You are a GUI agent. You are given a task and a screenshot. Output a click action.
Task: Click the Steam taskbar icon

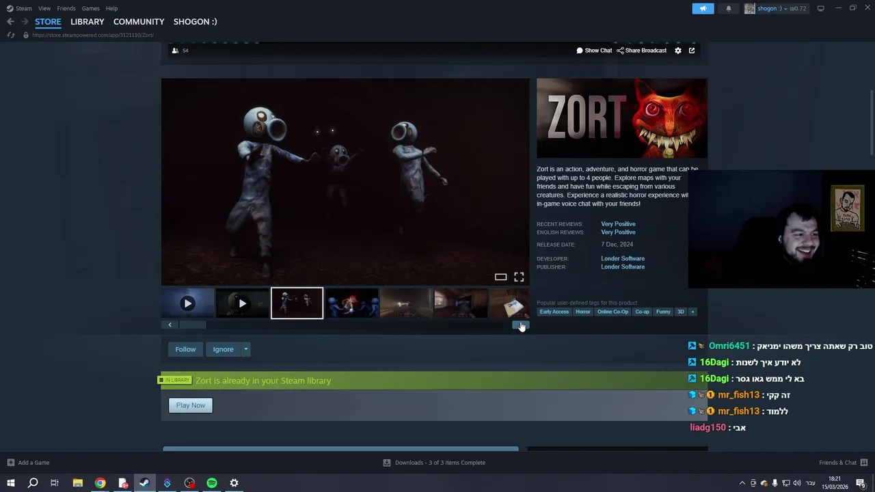tap(144, 483)
